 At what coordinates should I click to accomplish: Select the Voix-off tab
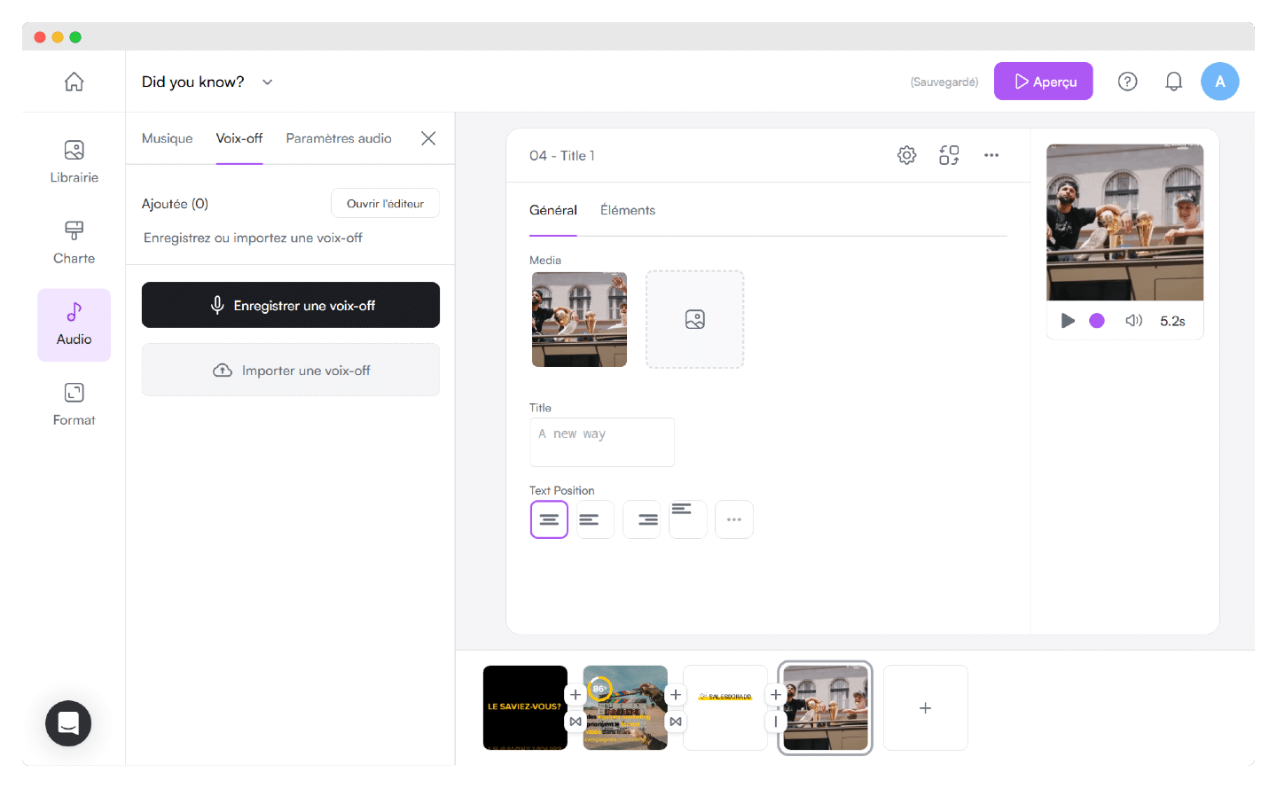point(239,138)
